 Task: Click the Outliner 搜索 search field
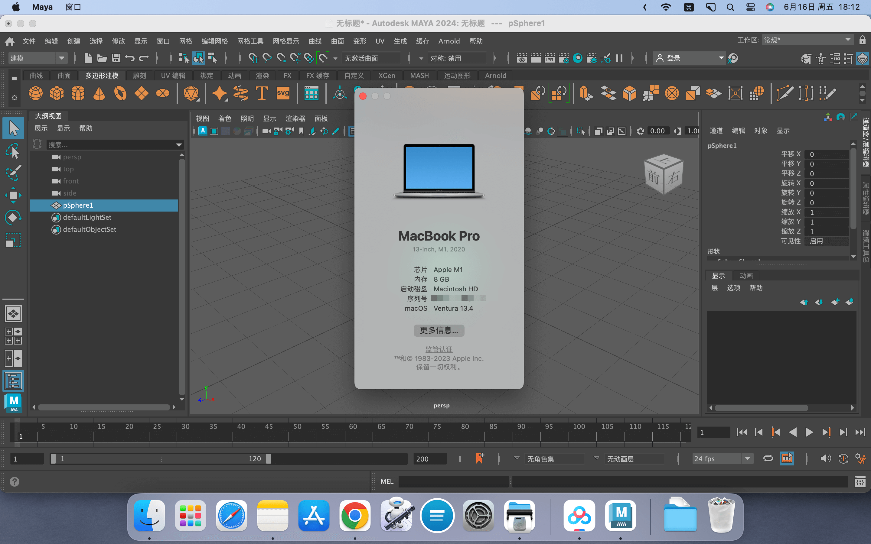coord(111,145)
